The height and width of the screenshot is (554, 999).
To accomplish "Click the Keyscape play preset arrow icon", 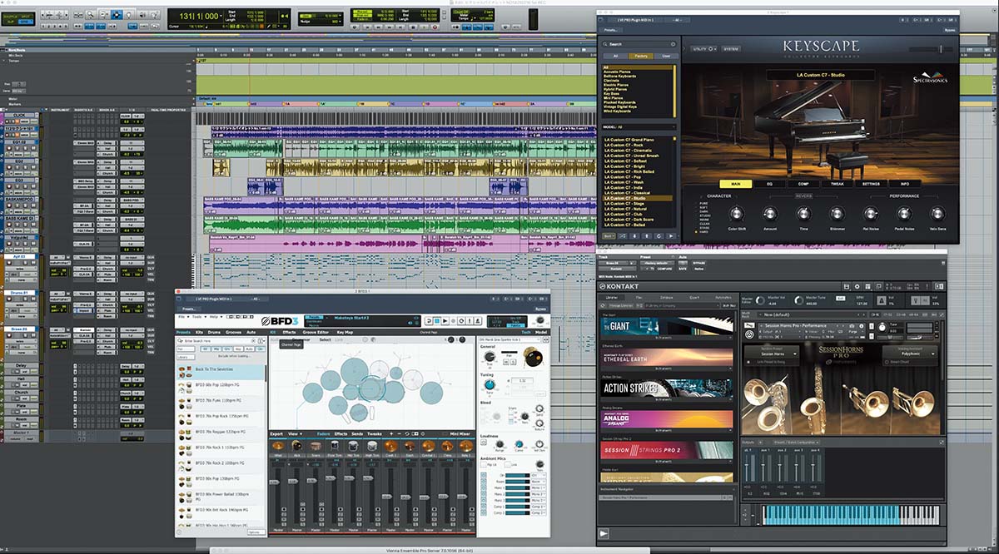I will pos(671,236).
